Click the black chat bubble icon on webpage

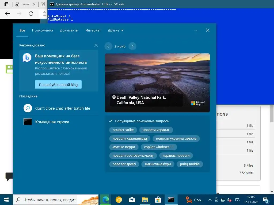coord(9,177)
